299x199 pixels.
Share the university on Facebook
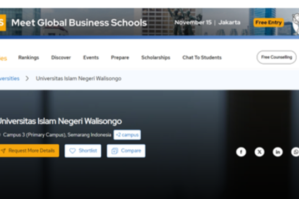pos(241,152)
